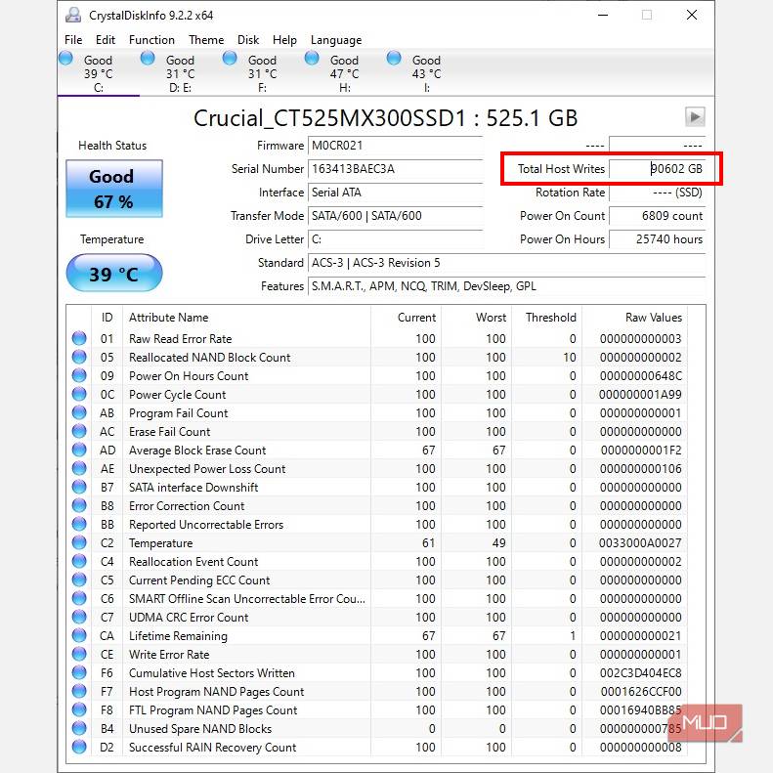Screen dimensions: 773x773
Task: Open the Edit menu
Action: coord(105,40)
